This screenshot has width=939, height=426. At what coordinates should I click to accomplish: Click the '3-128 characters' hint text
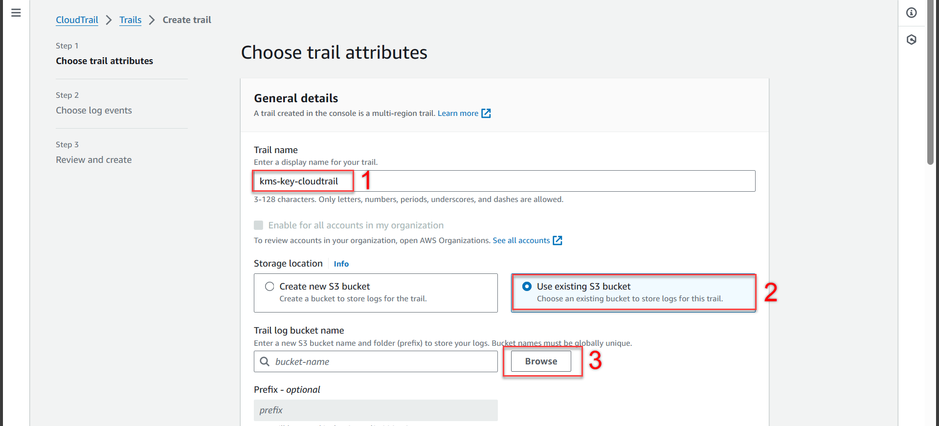[408, 200]
